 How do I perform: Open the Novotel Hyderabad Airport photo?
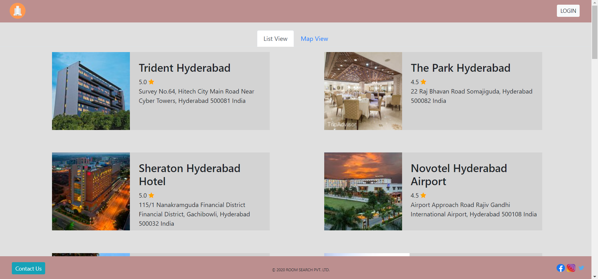point(363,191)
